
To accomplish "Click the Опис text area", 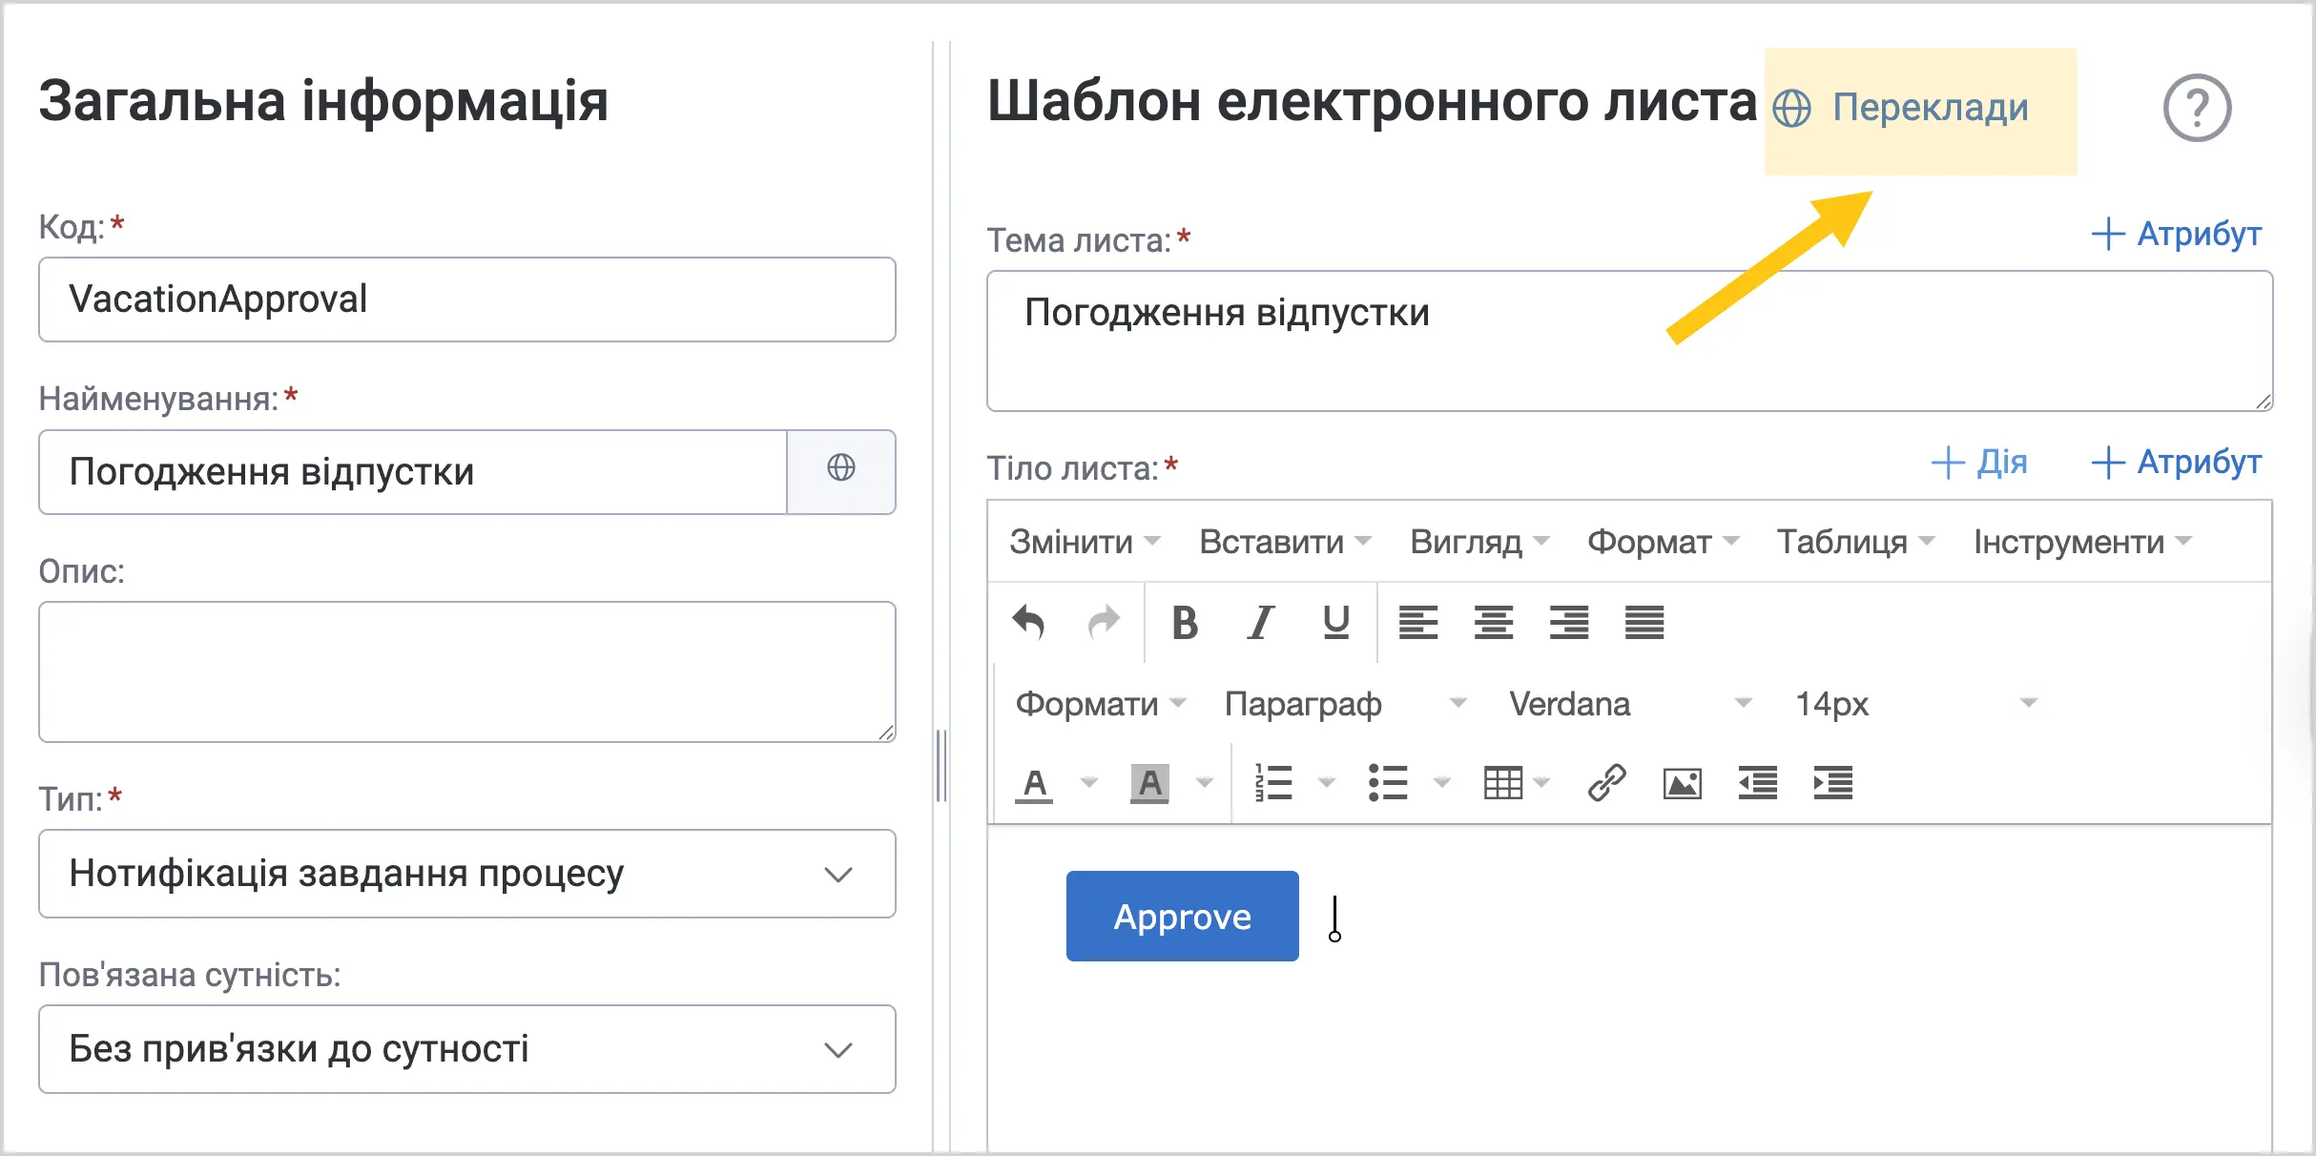I will click(467, 671).
